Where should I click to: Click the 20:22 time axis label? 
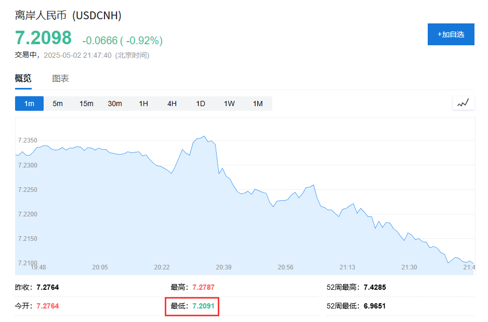pyautogui.click(x=162, y=267)
